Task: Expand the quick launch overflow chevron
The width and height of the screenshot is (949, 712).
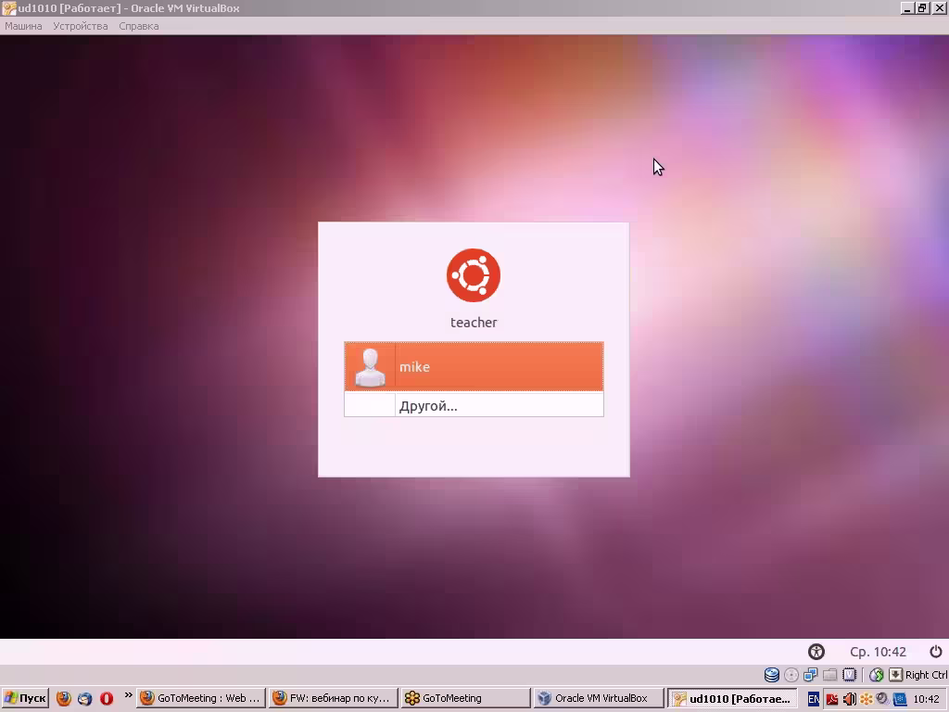Action: tap(128, 694)
